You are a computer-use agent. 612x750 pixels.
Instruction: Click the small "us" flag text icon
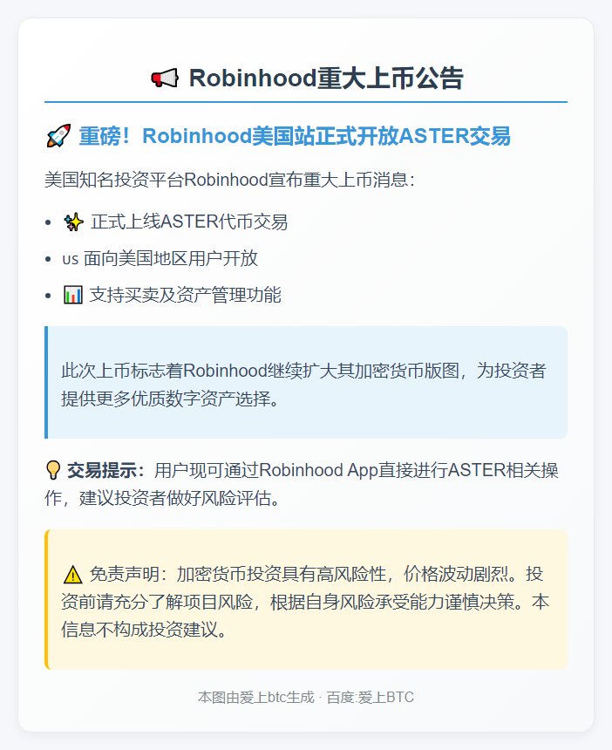(71, 259)
